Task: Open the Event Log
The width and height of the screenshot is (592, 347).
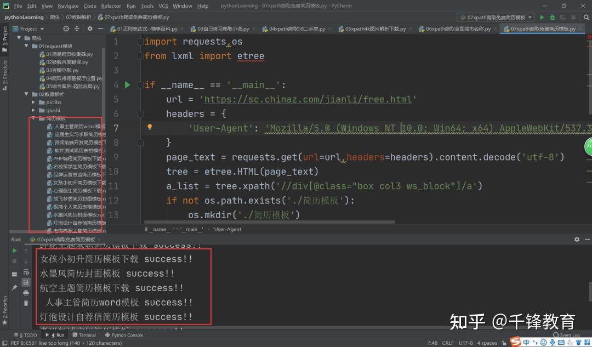Action: coord(567,335)
